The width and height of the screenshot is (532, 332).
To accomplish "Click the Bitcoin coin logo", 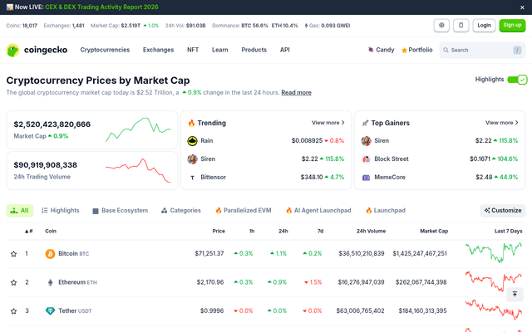I will (x=50, y=254).
